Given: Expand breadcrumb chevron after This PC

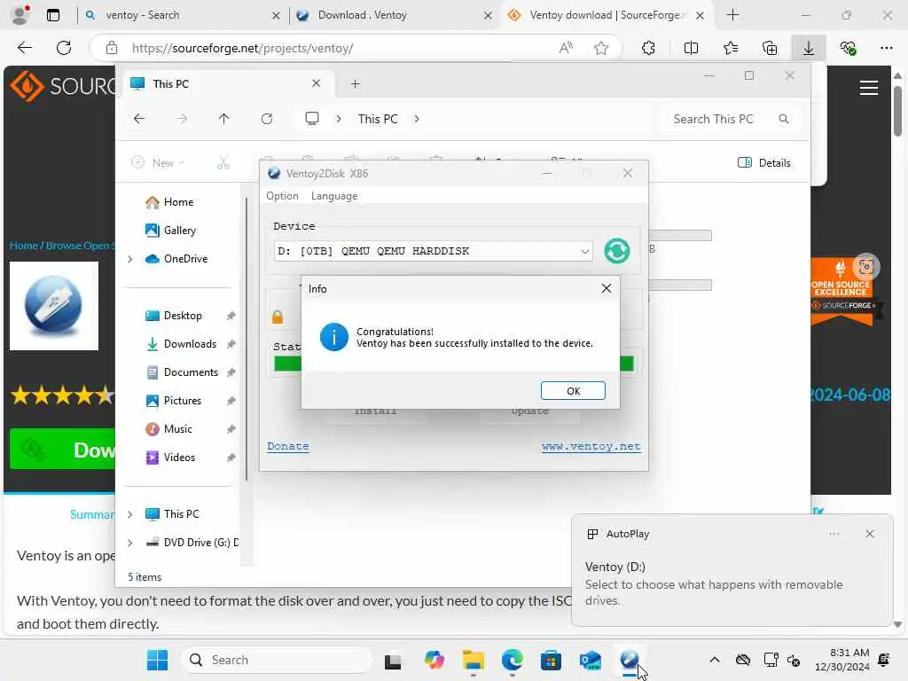Looking at the screenshot, I should [417, 119].
